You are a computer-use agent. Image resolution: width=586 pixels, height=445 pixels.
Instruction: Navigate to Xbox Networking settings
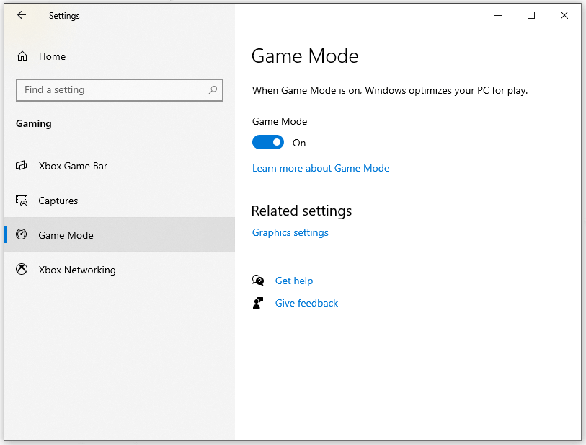(x=76, y=270)
